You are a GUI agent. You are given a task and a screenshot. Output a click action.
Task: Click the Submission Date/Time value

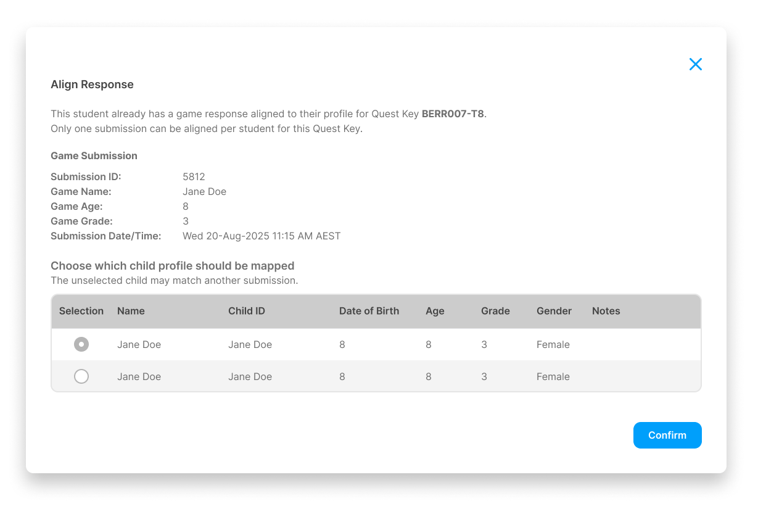click(262, 236)
